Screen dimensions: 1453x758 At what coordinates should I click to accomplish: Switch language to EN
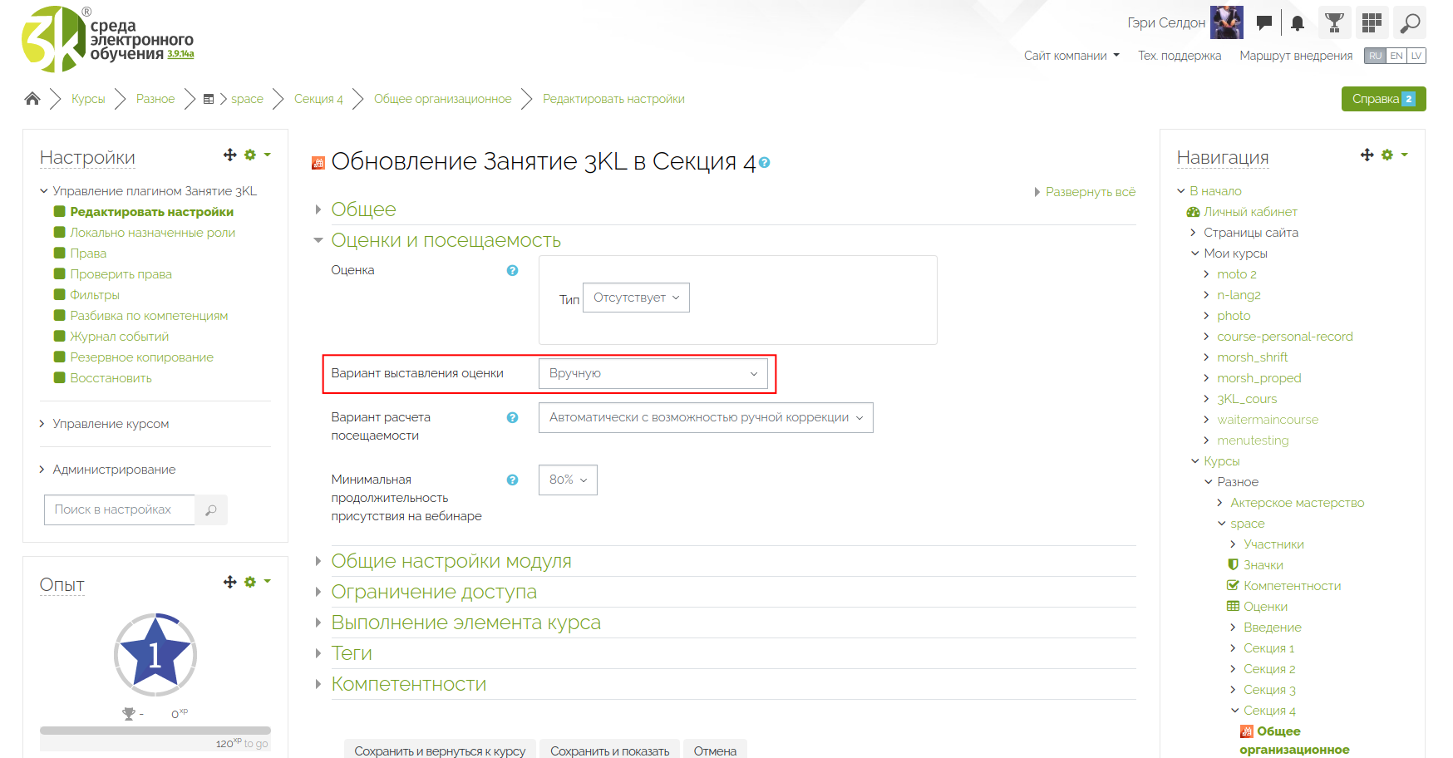coord(1396,56)
